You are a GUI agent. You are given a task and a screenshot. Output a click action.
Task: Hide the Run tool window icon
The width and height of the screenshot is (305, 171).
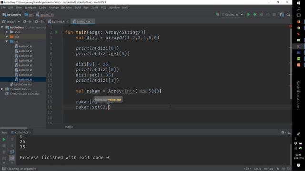coord(289,132)
